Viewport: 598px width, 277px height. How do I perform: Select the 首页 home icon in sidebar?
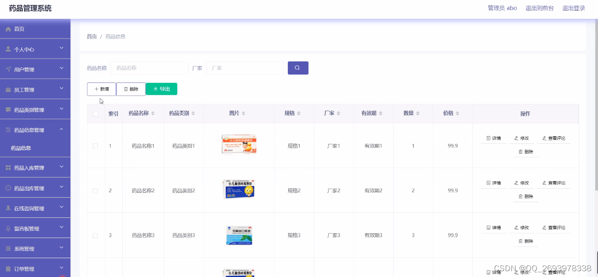tap(8, 29)
